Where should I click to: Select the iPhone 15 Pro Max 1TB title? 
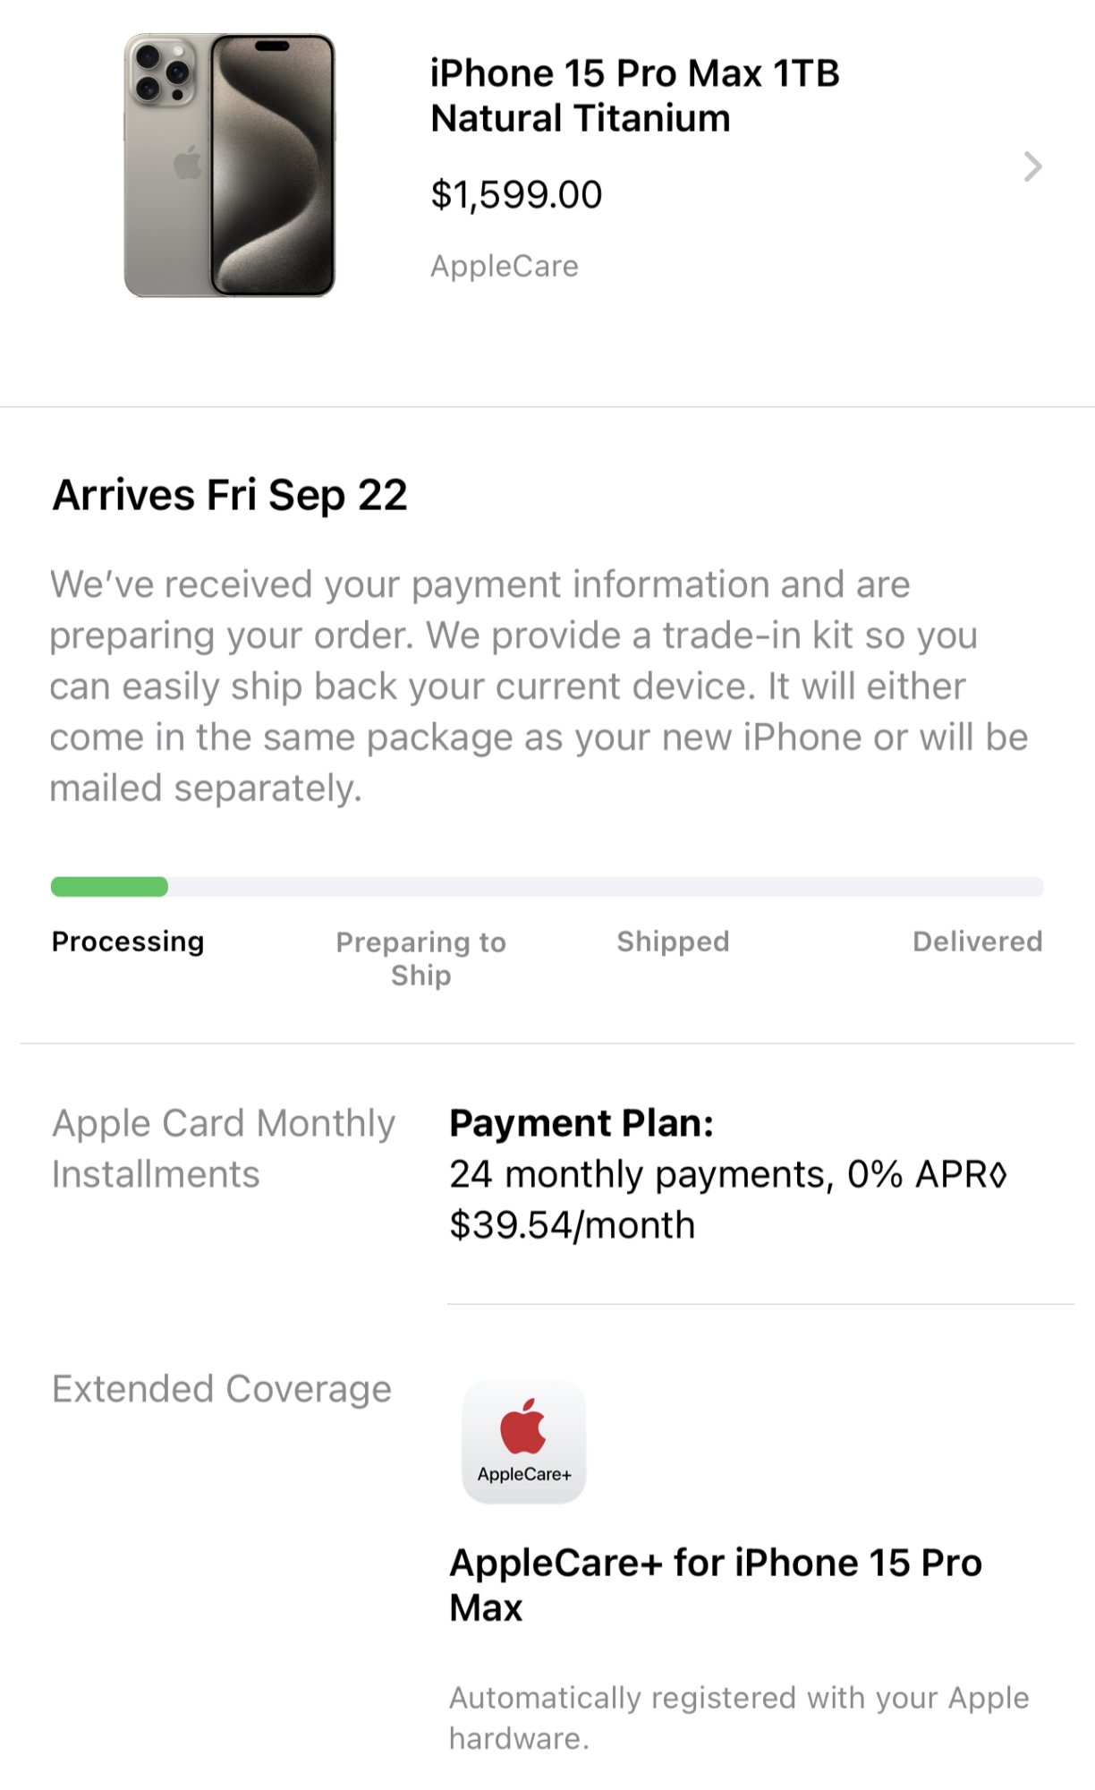[x=634, y=96]
